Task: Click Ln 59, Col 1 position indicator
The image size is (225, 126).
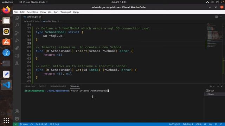Action: pyautogui.click(x=174, y=124)
